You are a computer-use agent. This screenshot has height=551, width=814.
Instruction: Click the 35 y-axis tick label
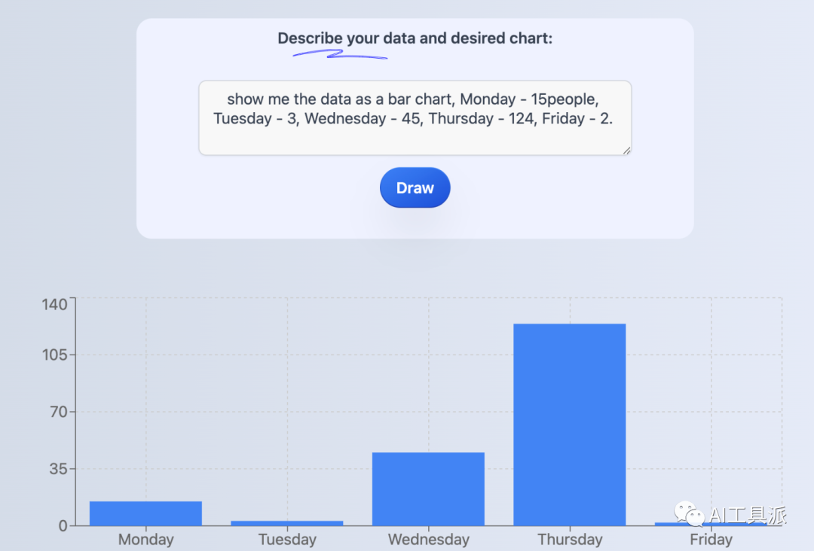click(59, 469)
